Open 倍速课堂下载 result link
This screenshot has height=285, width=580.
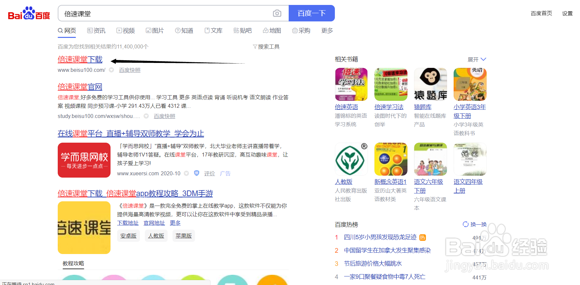coord(80,59)
